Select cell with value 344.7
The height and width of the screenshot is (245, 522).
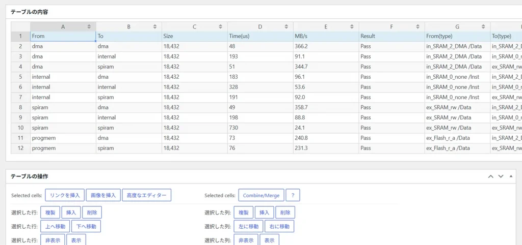pos(326,67)
